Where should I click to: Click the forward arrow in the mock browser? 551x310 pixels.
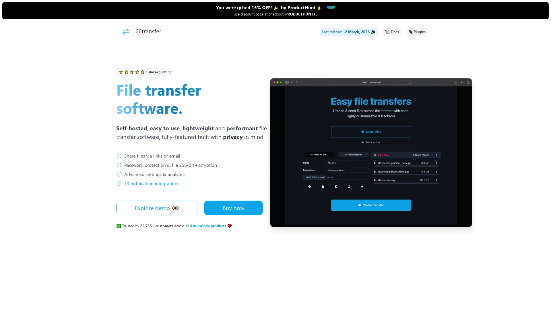pos(302,82)
